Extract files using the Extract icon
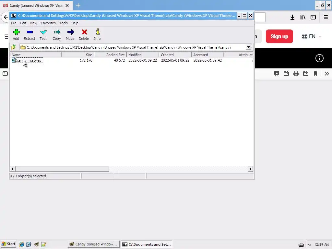This screenshot has height=249, width=332. coord(30,34)
